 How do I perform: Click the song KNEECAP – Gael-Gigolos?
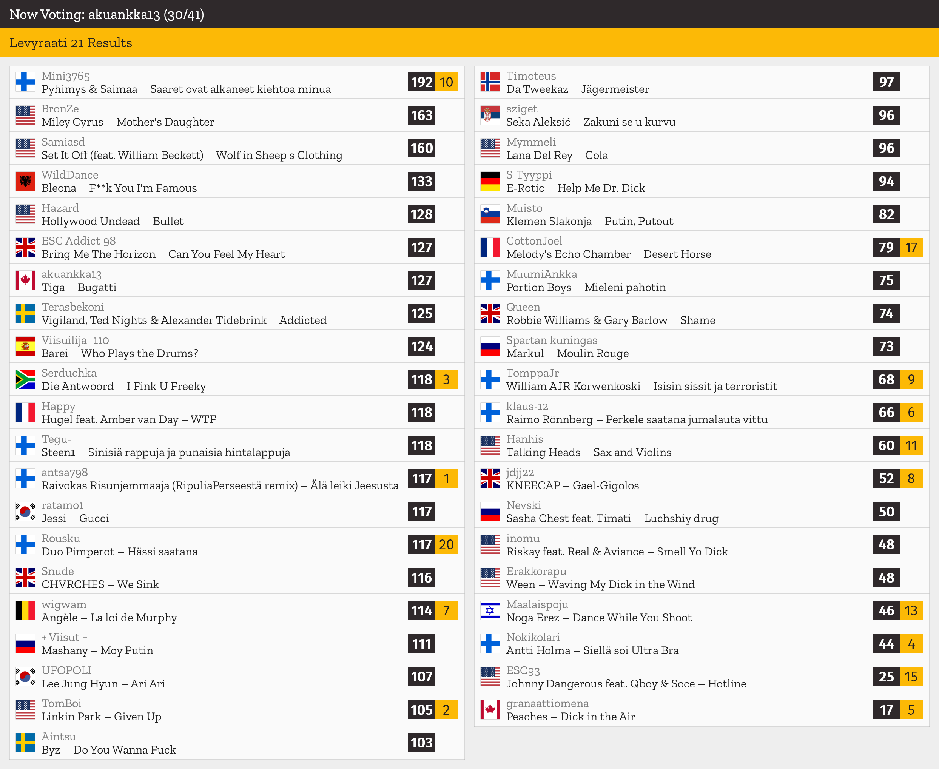(x=573, y=485)
